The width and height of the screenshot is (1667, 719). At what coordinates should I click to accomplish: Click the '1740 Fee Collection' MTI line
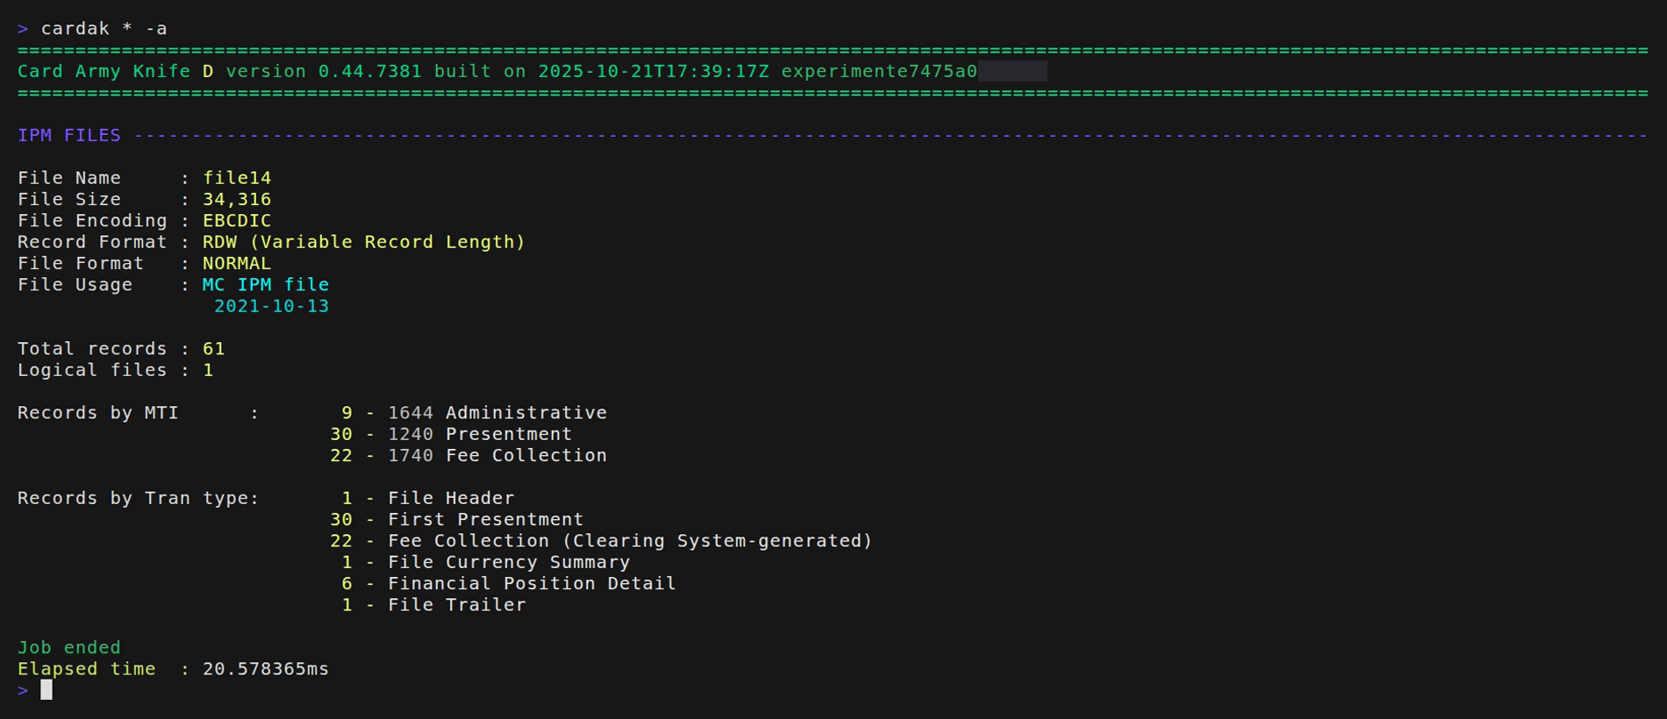[x=497, y=455]
